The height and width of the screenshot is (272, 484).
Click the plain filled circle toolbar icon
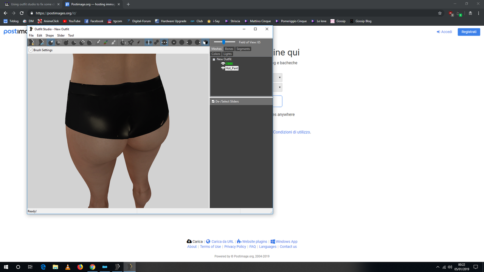pos(182,42)
